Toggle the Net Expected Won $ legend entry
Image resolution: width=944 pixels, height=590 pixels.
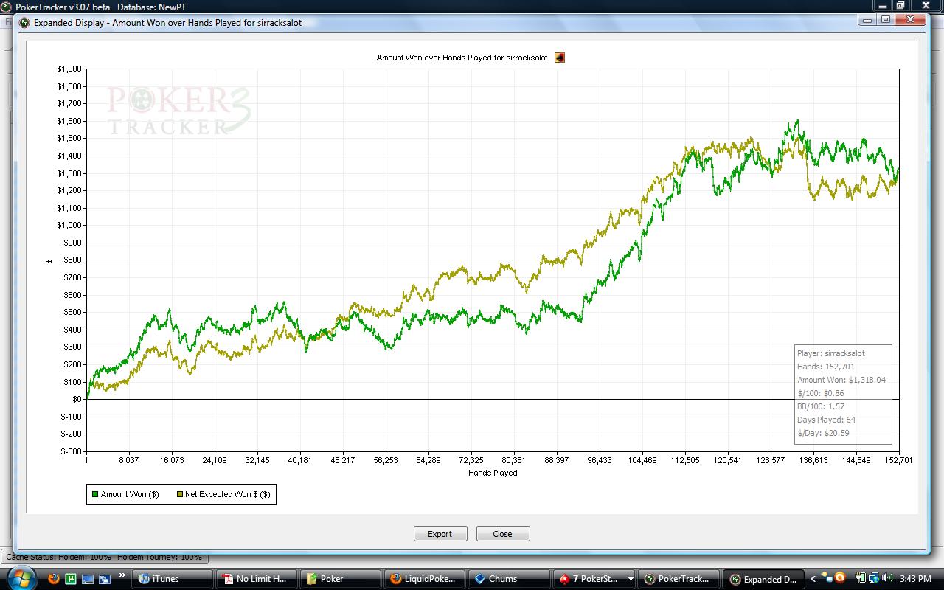pos(223,494)
